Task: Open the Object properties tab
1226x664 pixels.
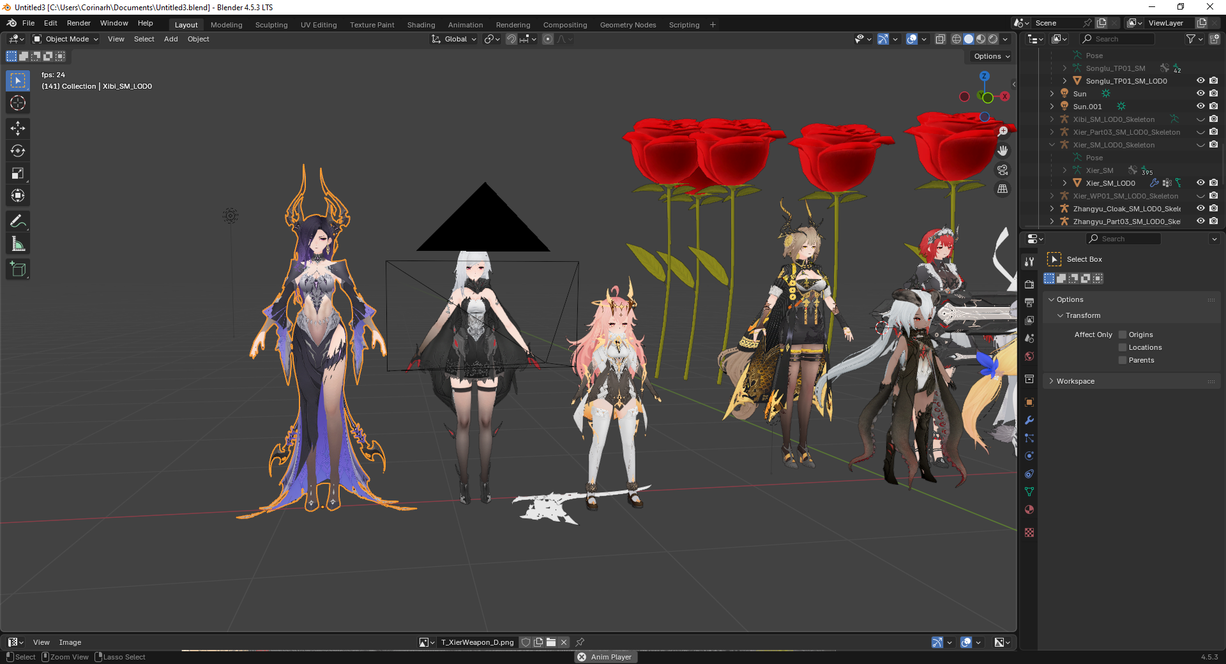Action: click(x=1029, y=402)
